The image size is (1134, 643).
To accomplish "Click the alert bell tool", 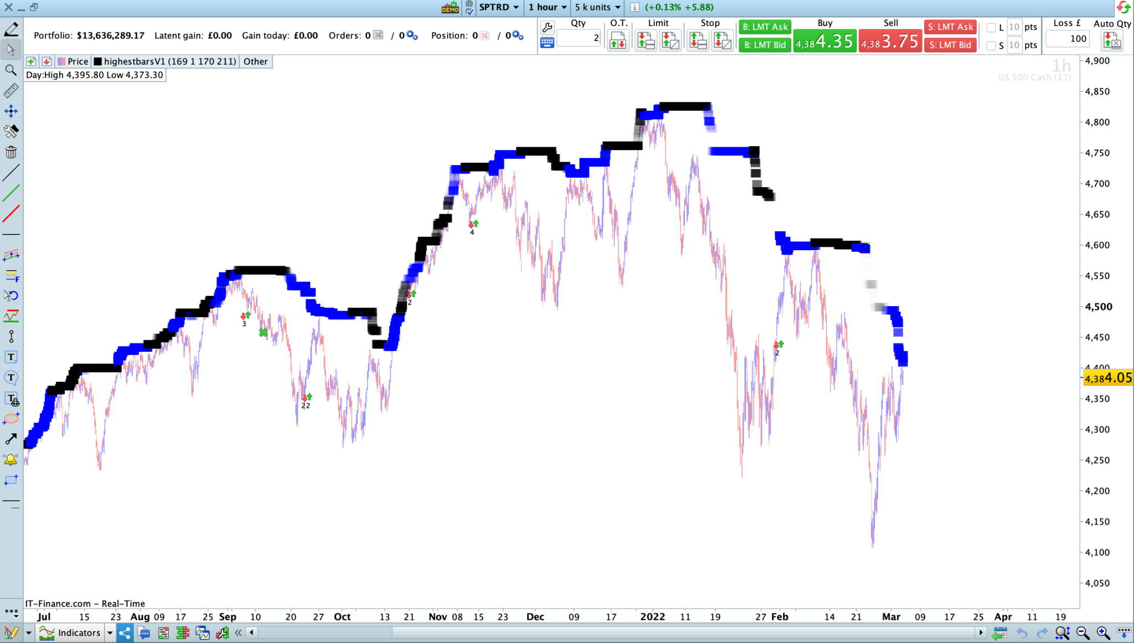I will pos(11,460).
